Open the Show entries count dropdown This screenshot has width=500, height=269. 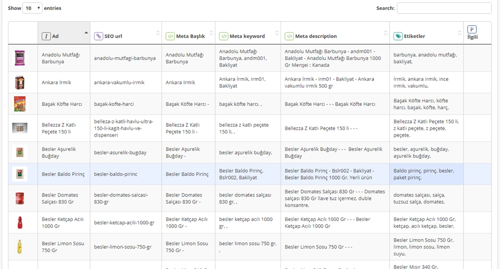click(x=32, y=8)
